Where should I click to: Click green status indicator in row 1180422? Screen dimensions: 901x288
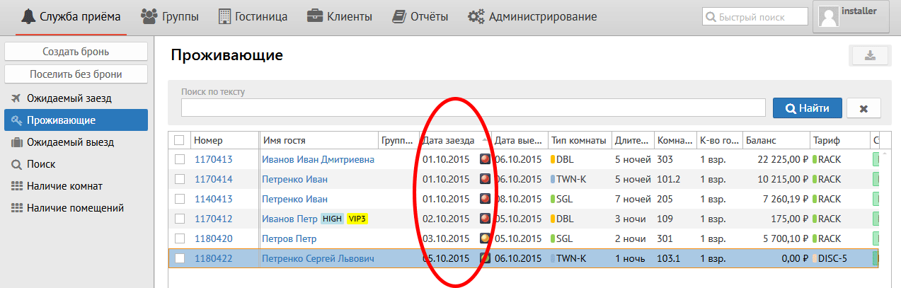pyautogui.click(x=486, y=258)
